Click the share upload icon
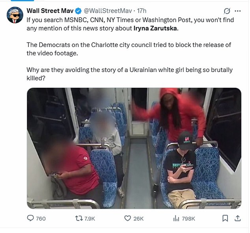Image resolution: width=250 pixels, height=233 pixels. pyautogui.click(x=237, y=218)
